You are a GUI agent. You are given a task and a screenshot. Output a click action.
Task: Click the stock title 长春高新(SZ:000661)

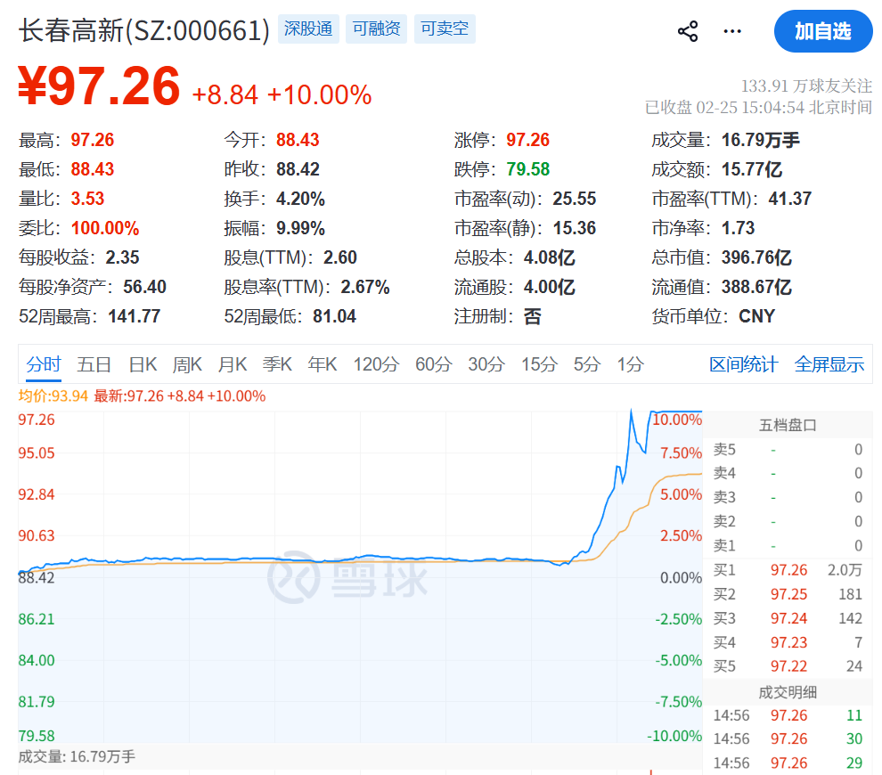[144, 29]
